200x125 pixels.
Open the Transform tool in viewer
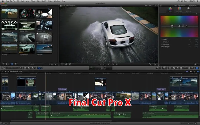point(62,64)
